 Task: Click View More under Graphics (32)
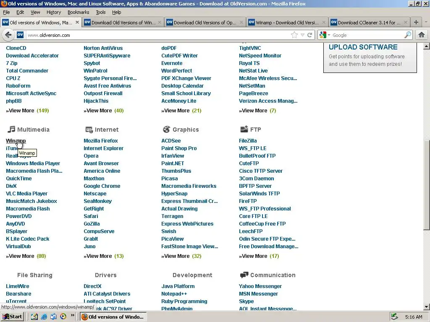pos(181,256)
